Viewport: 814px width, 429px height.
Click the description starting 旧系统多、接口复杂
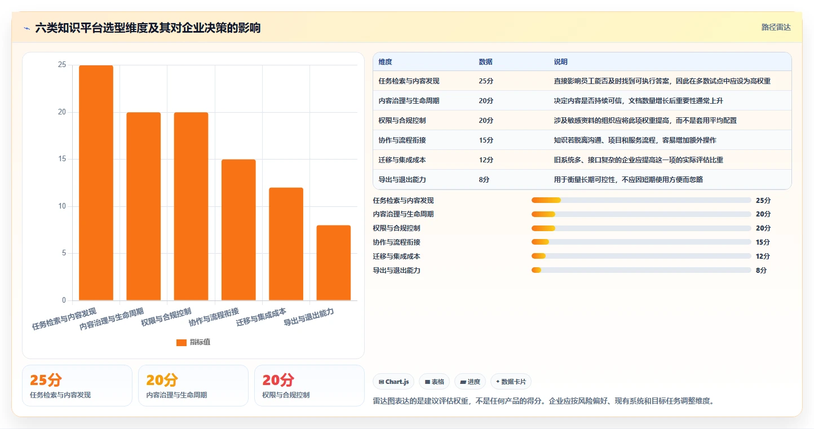coord(639,160)
